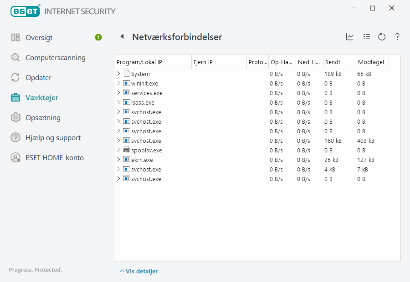Expand the lsass.exe process row
Viewport: 410px width, 282px height.
click(x=119, y=102)
